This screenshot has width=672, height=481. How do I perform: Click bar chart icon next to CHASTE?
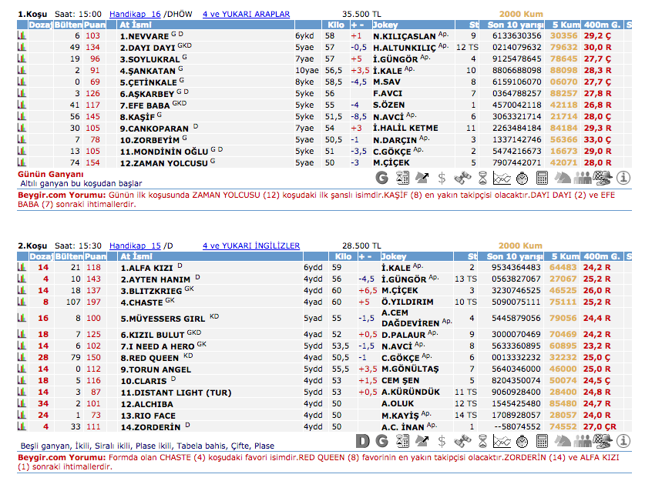click(22, 302)
